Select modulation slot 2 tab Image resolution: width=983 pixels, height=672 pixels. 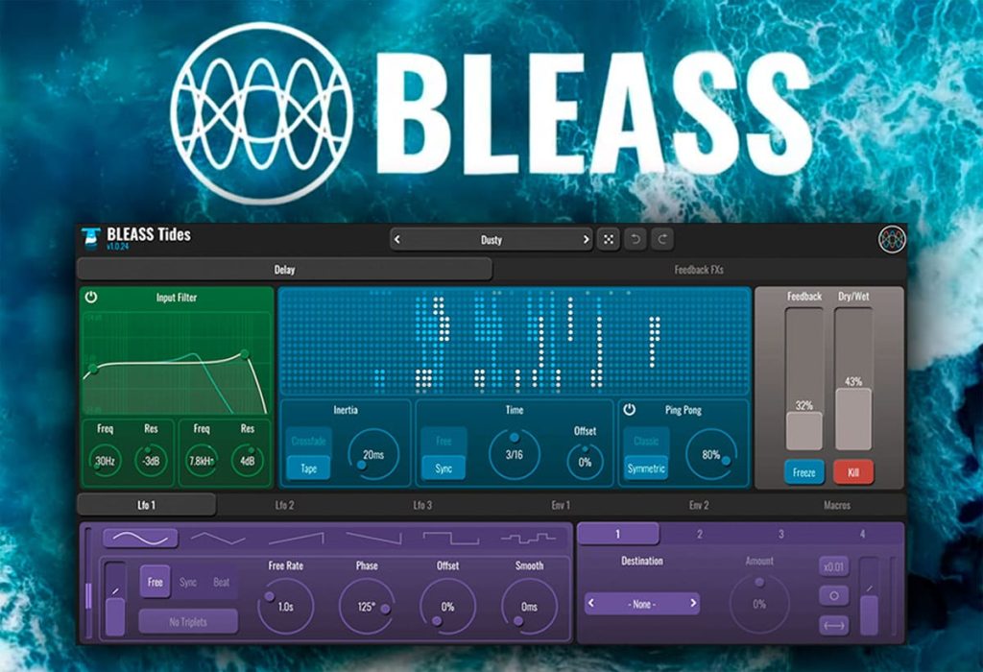[x=700, y=534]
